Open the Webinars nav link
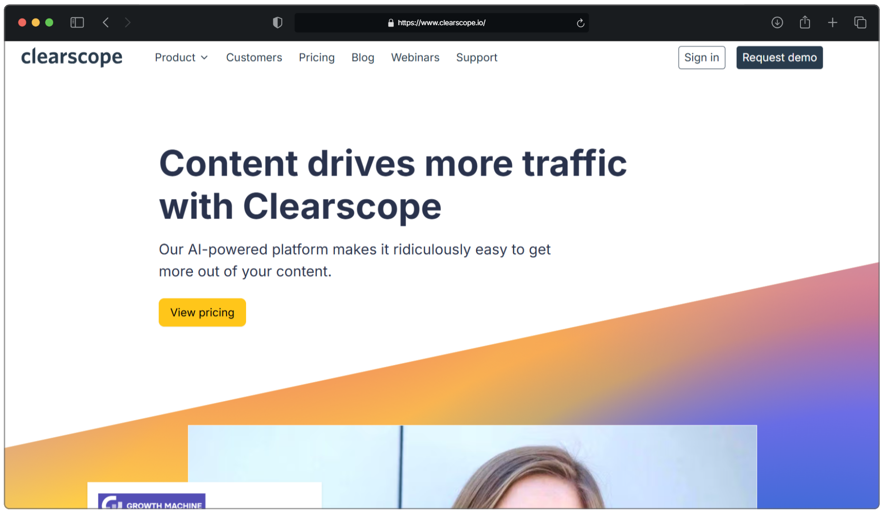The width and height of the screenshot is (885, 514). point(415,57)
